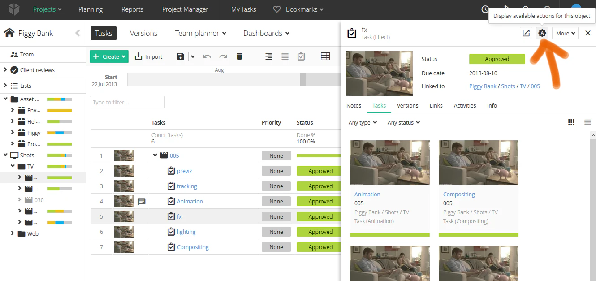Click the clipboard checkmark toolbar icon
This screenshot has height=281, width=596.
301,56
